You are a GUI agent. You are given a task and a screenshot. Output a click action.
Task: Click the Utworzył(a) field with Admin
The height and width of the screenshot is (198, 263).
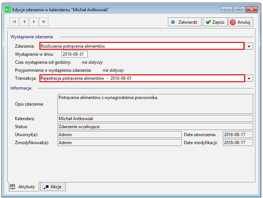119,135
